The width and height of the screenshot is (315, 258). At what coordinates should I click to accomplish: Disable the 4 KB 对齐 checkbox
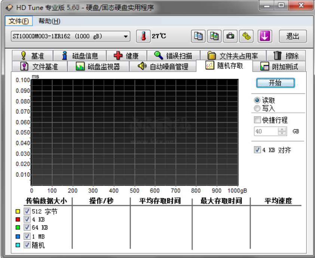[257, 150]
